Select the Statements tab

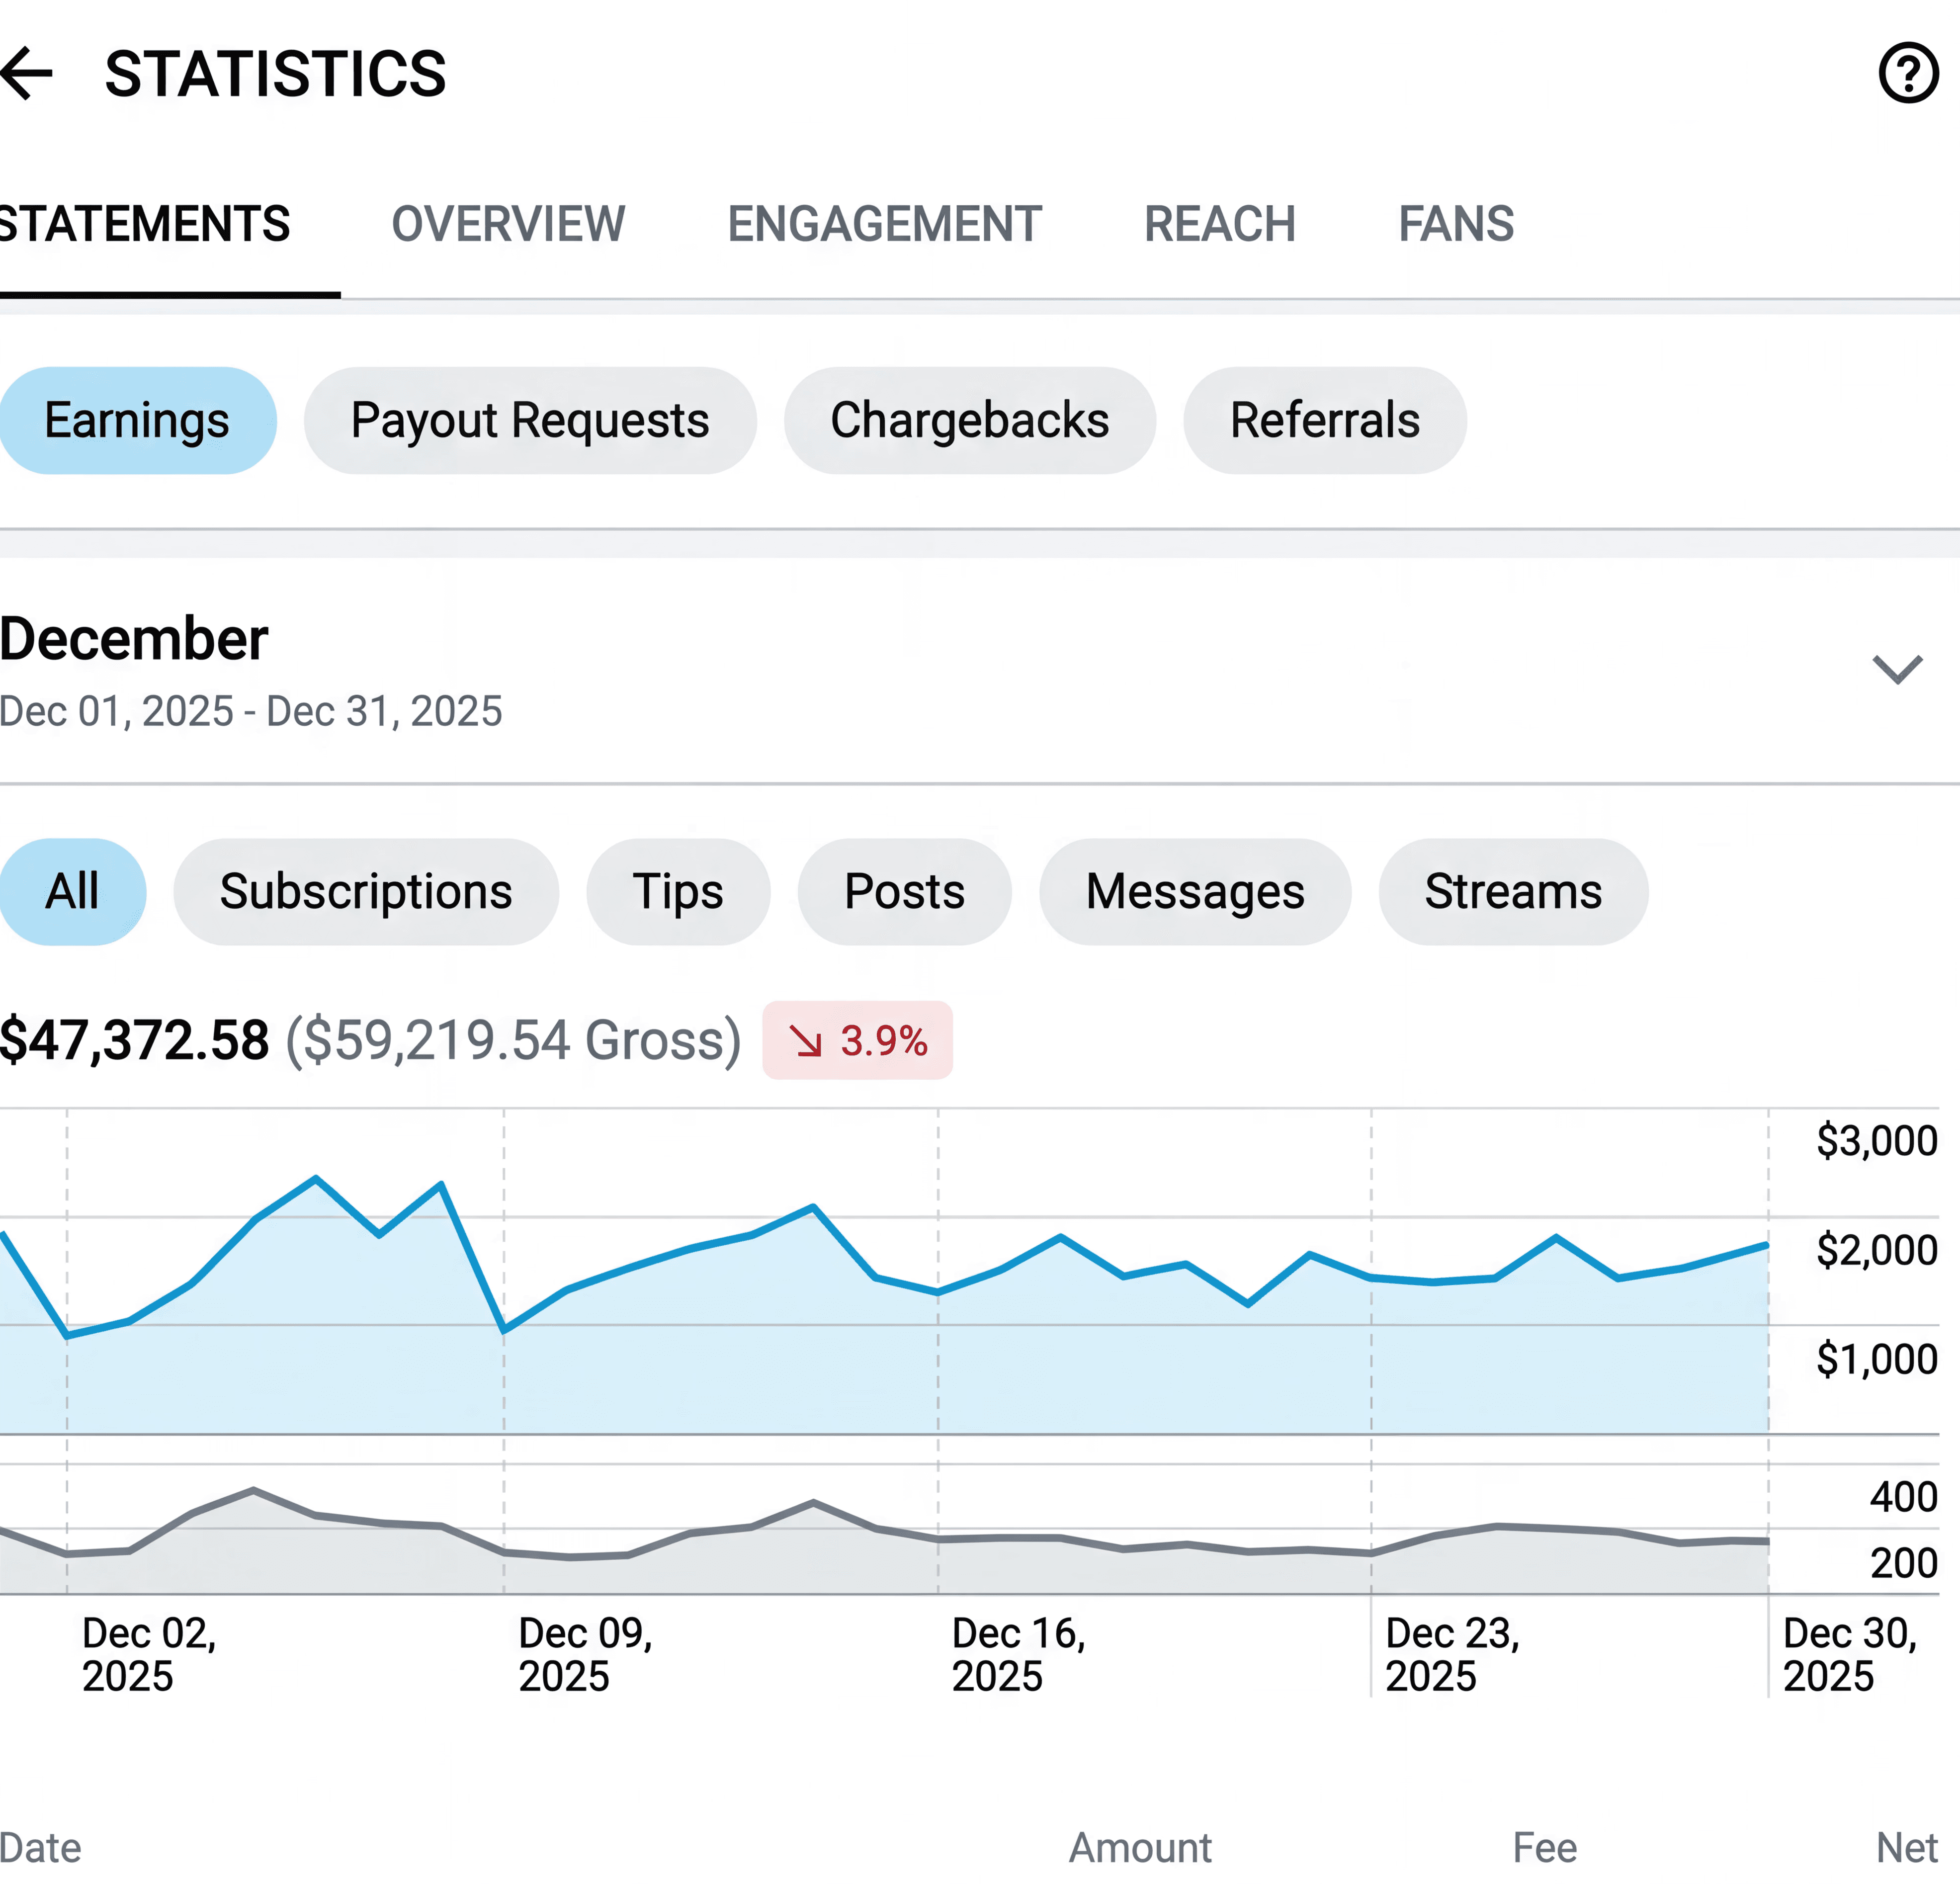[x=145, y=224]
